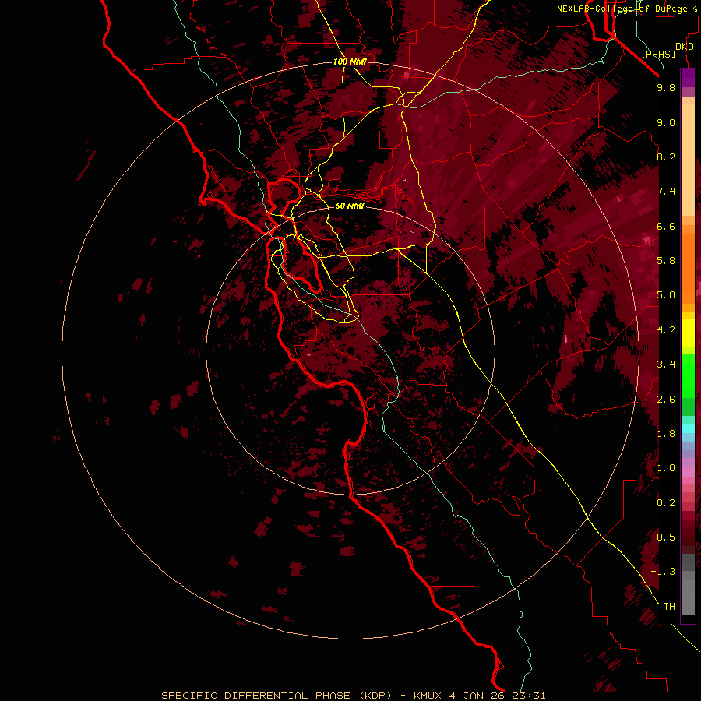Image resolution: width=701 pixels, height=701 pixels.
Task: Click the Specific Differential Phase KMUX footer title
Action: [x=353, y=696]
